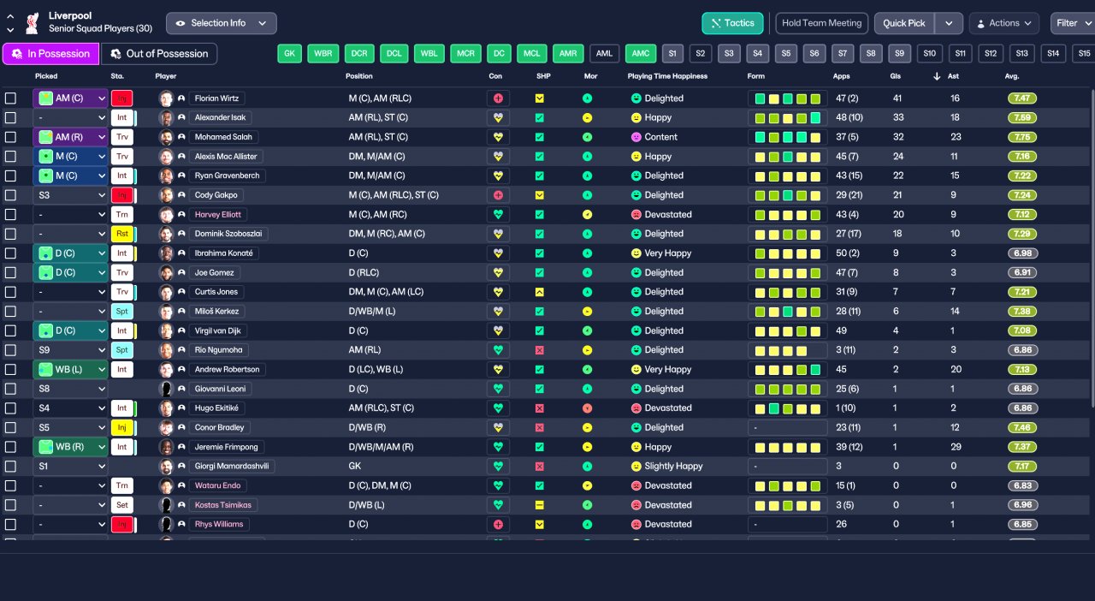Click Ibrahima Konaté's 6.98 average rating pill
1095x601 pixels.
click(1022, 253)
